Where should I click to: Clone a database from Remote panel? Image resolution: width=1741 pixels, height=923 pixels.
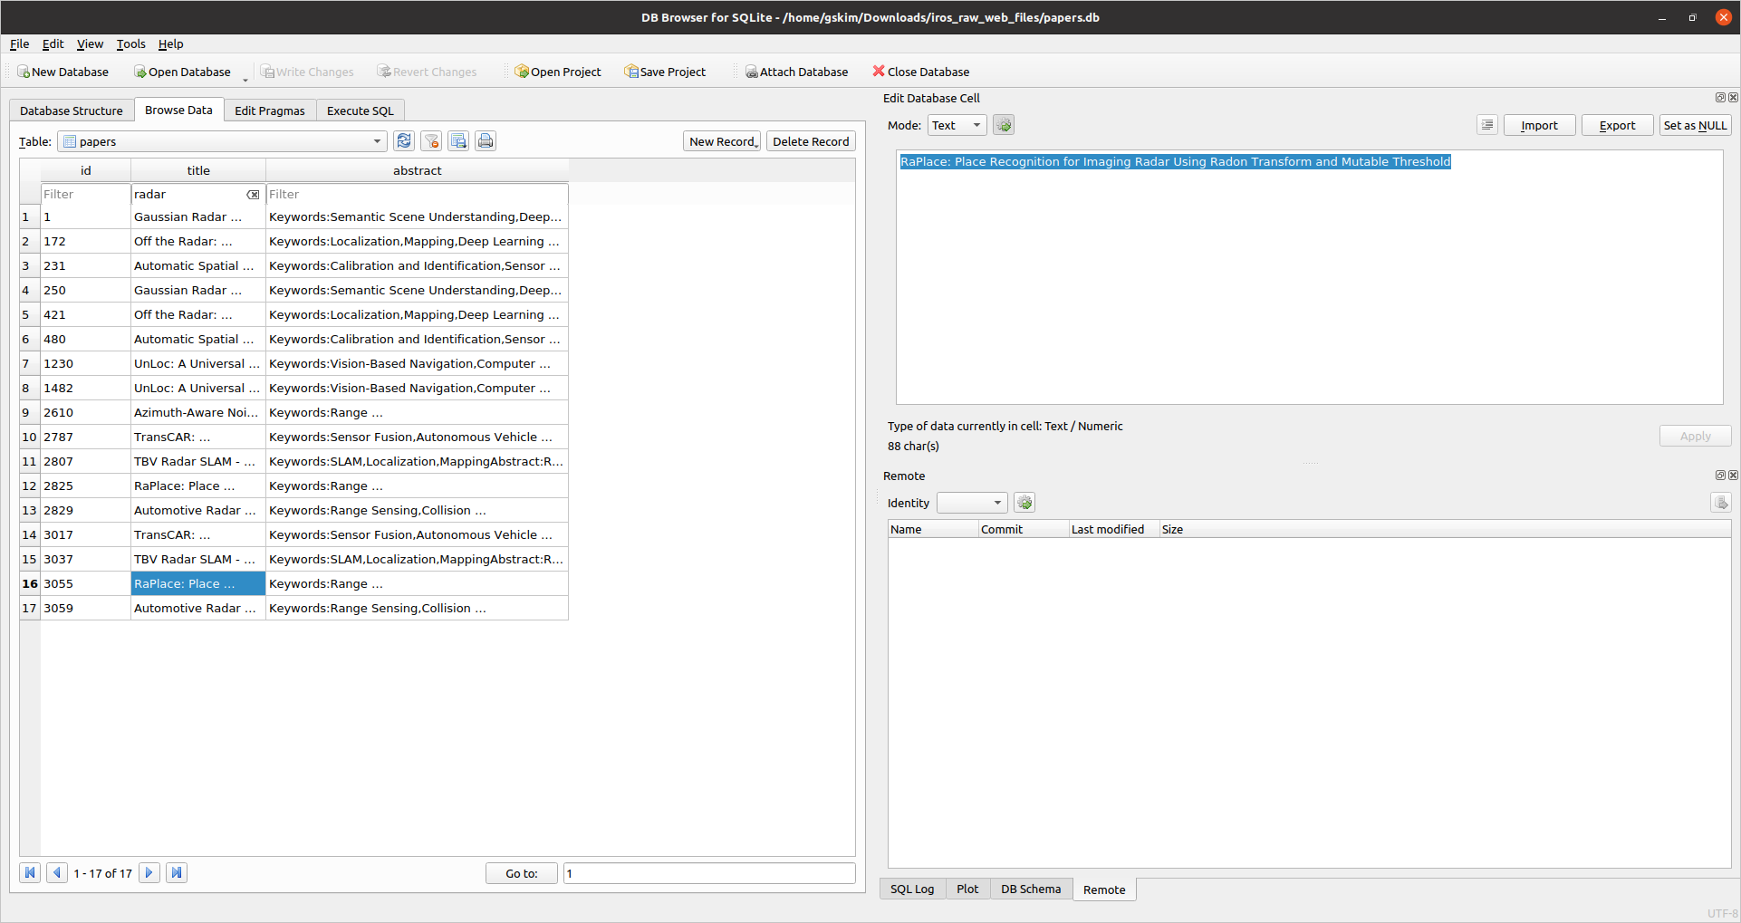pyautogui.click(x=1721, y=502)
